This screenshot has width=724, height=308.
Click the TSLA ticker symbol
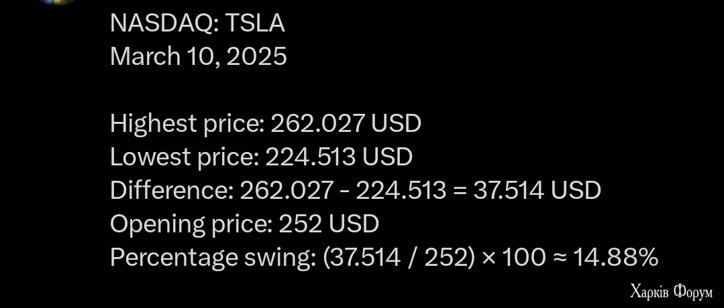tap(255, 23)
